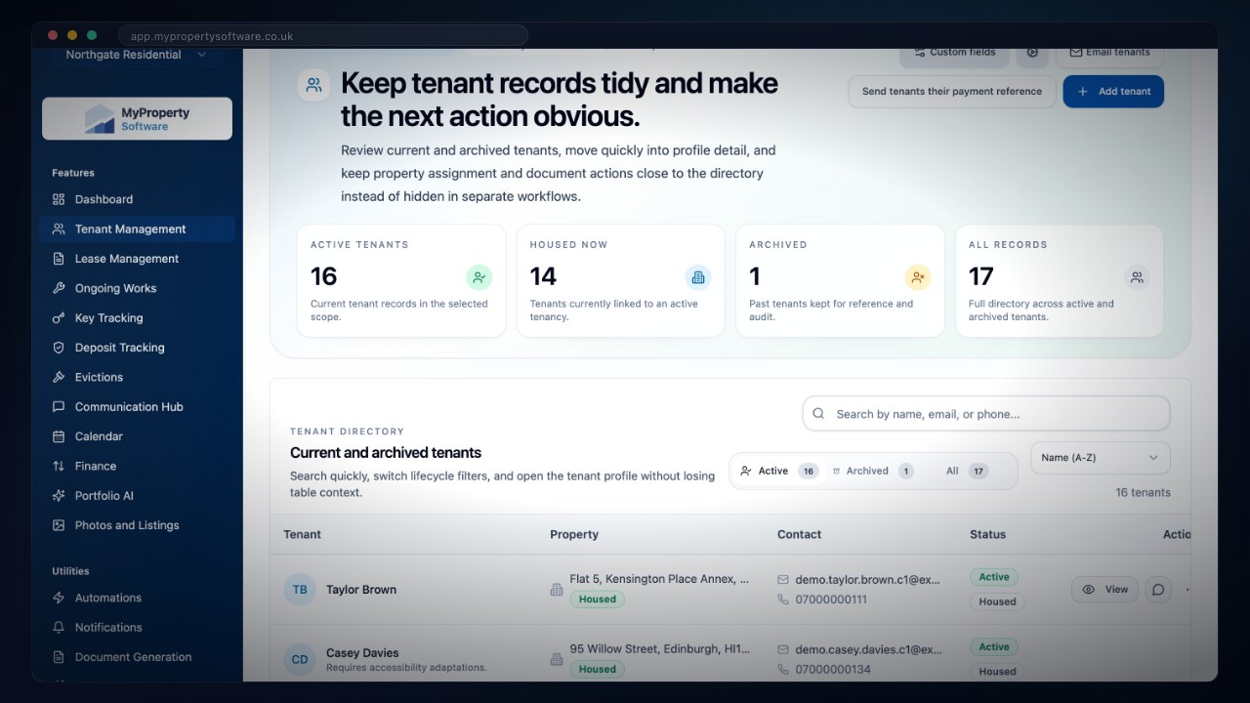
Task: Select the Portfolio AI sparkle icon
Action: coord(59,496)
